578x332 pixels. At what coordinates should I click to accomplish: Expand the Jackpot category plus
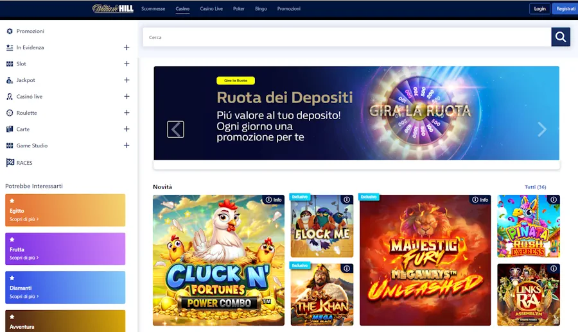[x=127, y=80]
